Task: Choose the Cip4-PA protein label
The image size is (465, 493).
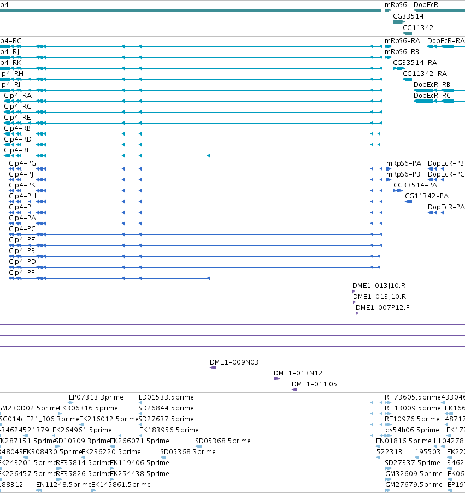Action: click(x=22, y=218)
